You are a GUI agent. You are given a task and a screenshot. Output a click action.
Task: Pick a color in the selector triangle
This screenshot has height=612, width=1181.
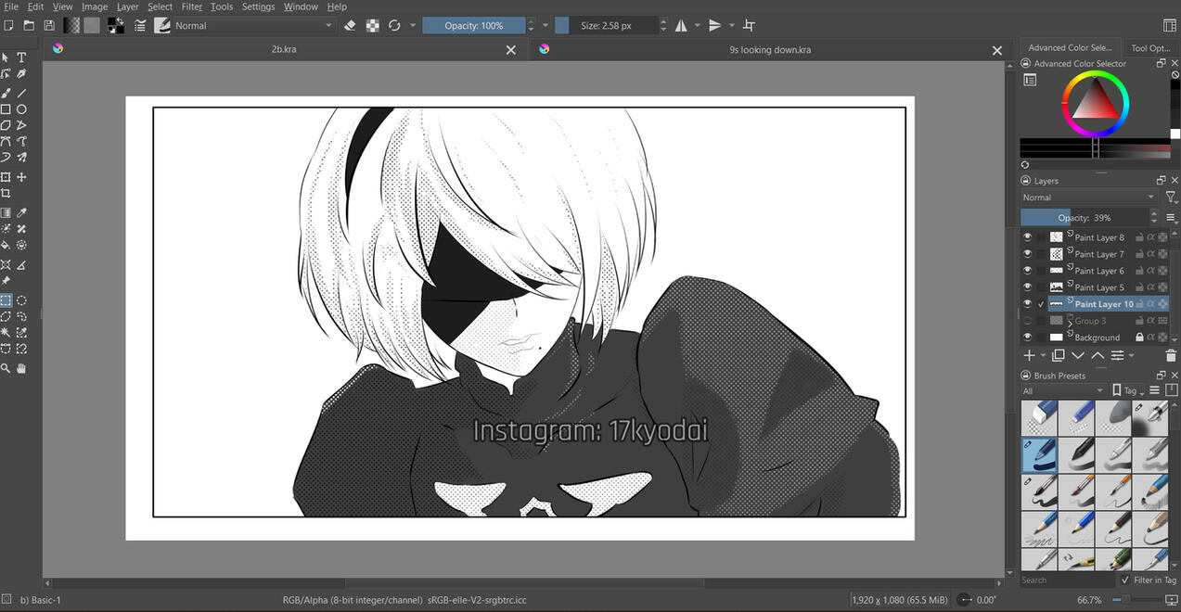coord(1096,99)
